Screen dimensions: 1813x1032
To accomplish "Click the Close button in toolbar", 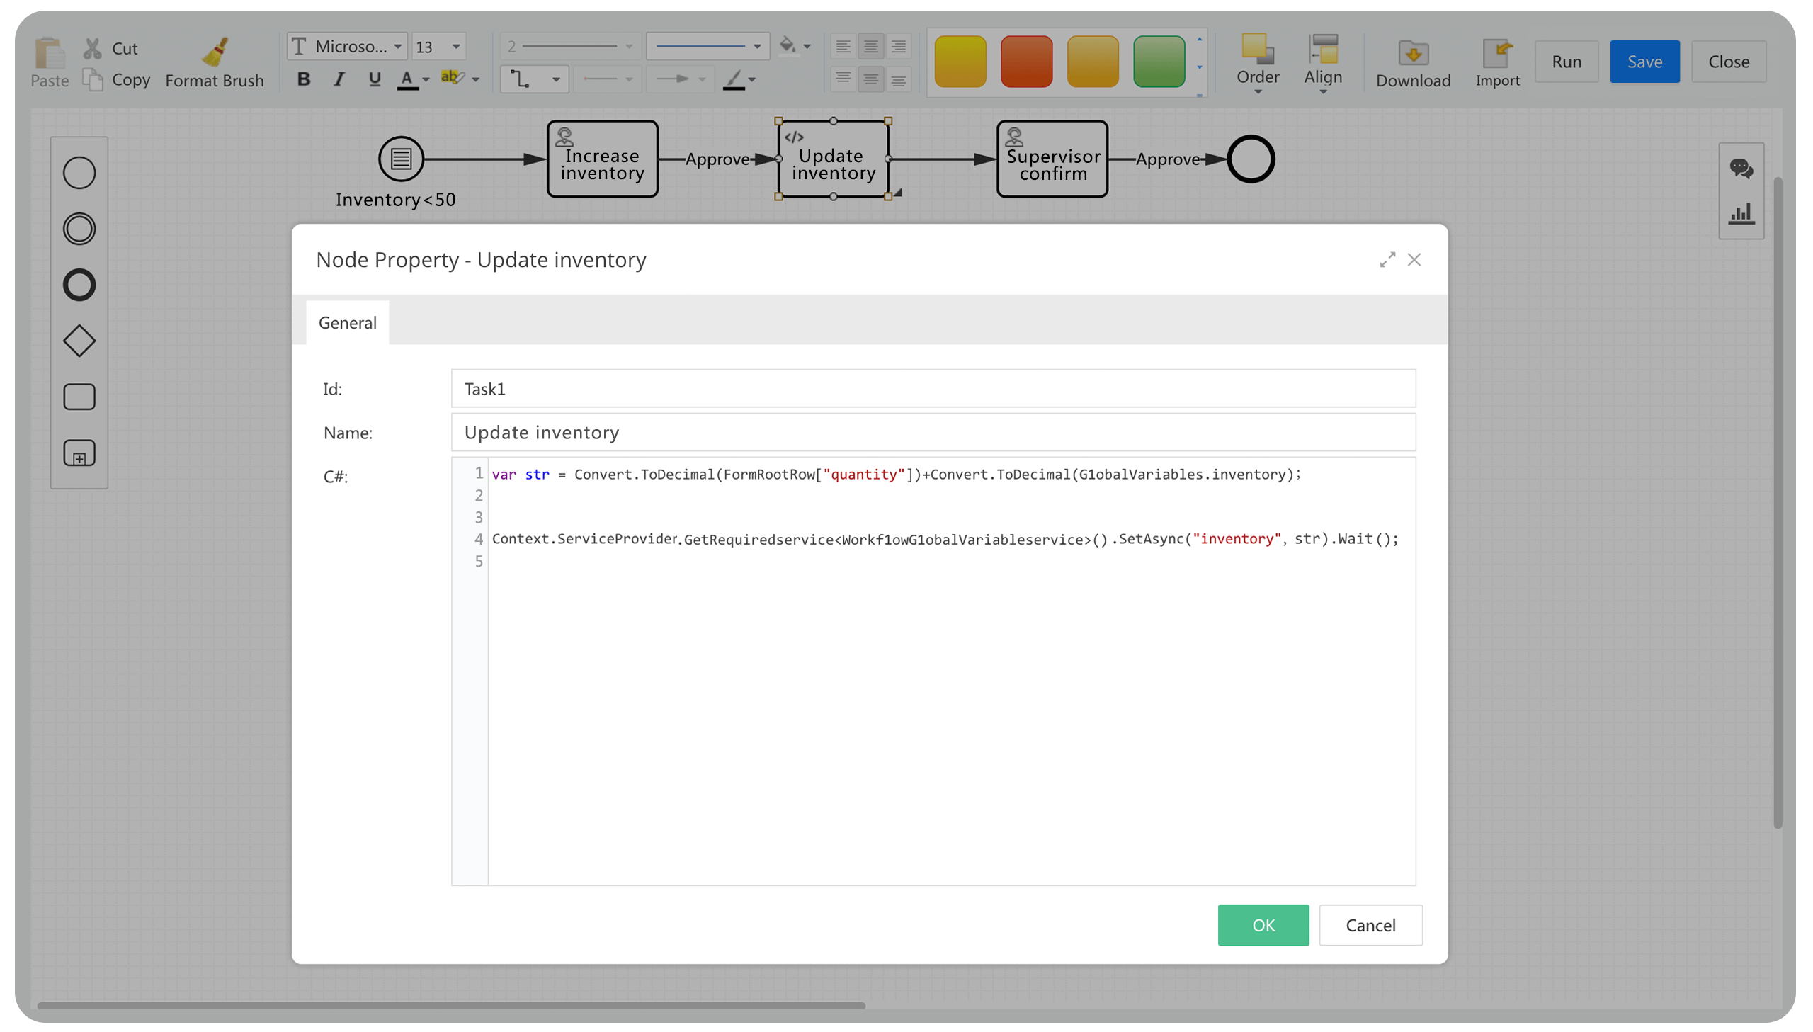I will (x=1728, y=62).
